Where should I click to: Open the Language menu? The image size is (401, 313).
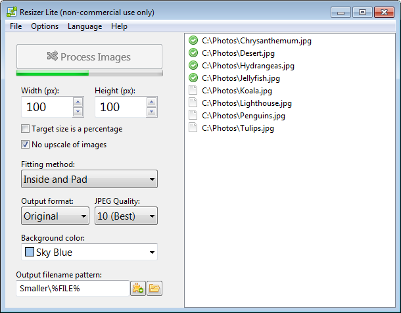[84, 26]
